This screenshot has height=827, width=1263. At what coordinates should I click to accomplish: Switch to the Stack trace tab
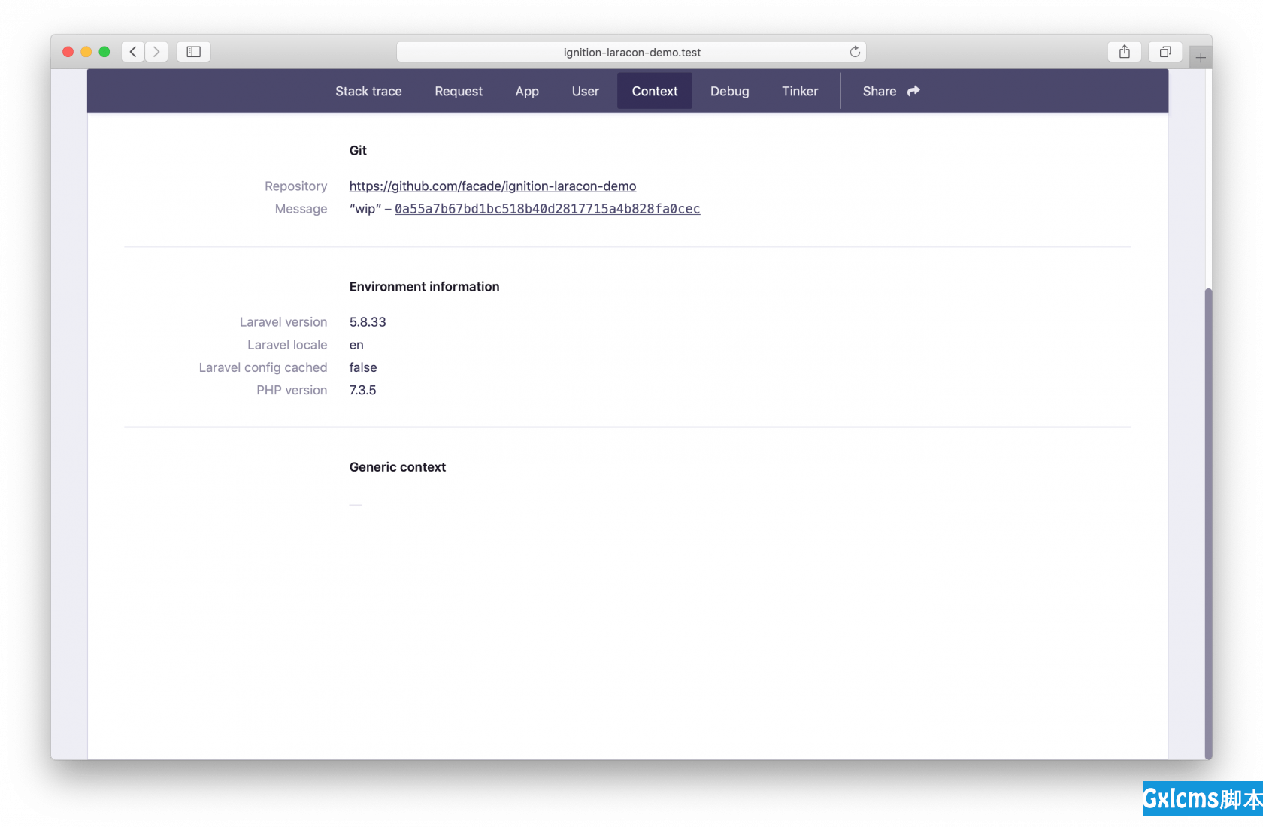(x=368, y=91)
